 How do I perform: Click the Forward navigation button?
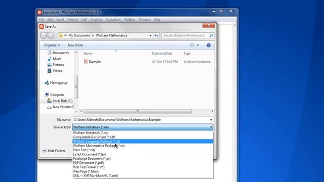coord(51,35)
